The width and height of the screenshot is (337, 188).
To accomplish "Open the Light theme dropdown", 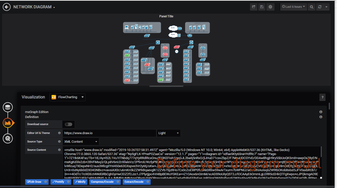I will pos(168,133).
